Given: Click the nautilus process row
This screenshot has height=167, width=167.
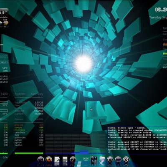Looking at the screenshot, I should pos(29,145).
